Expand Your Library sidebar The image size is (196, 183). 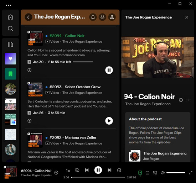(10, 45)
